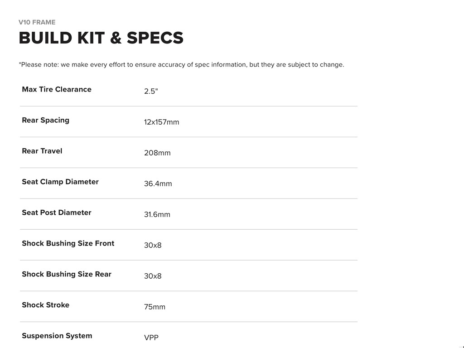Click the 2.5" tire clearance value
Image resolution: width=464 pixels, height=348 pixels.
click(x=151, y=91)
